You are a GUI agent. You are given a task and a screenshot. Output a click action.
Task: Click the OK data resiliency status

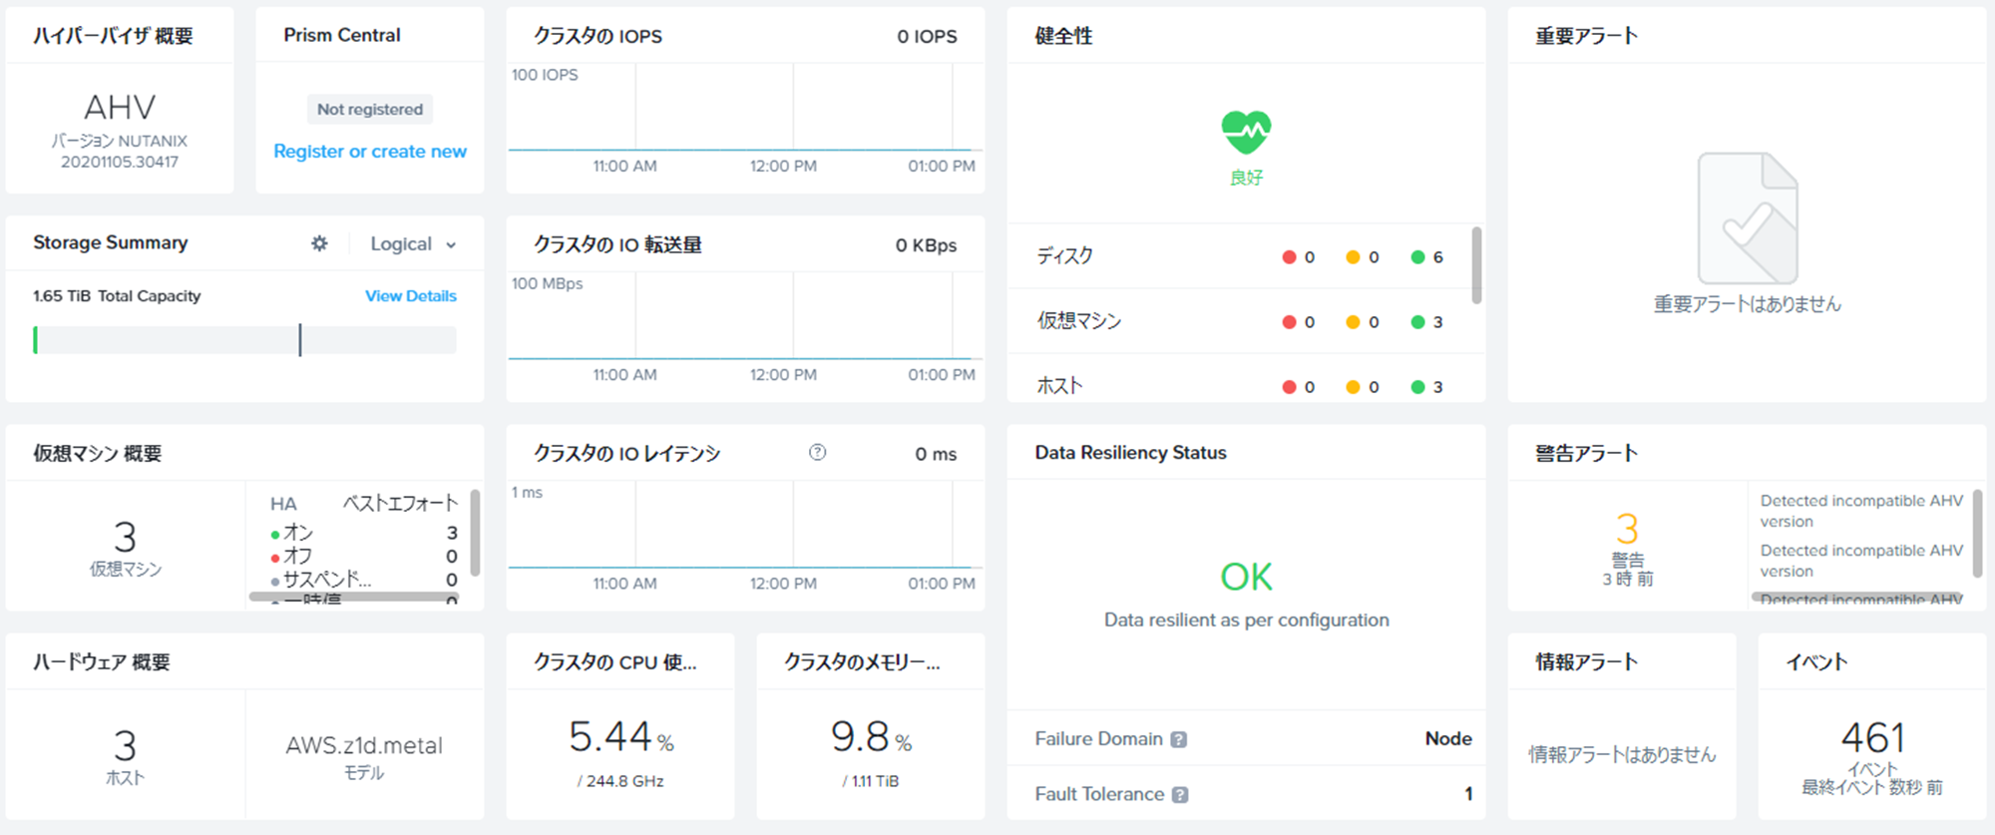coord(1246,577)
